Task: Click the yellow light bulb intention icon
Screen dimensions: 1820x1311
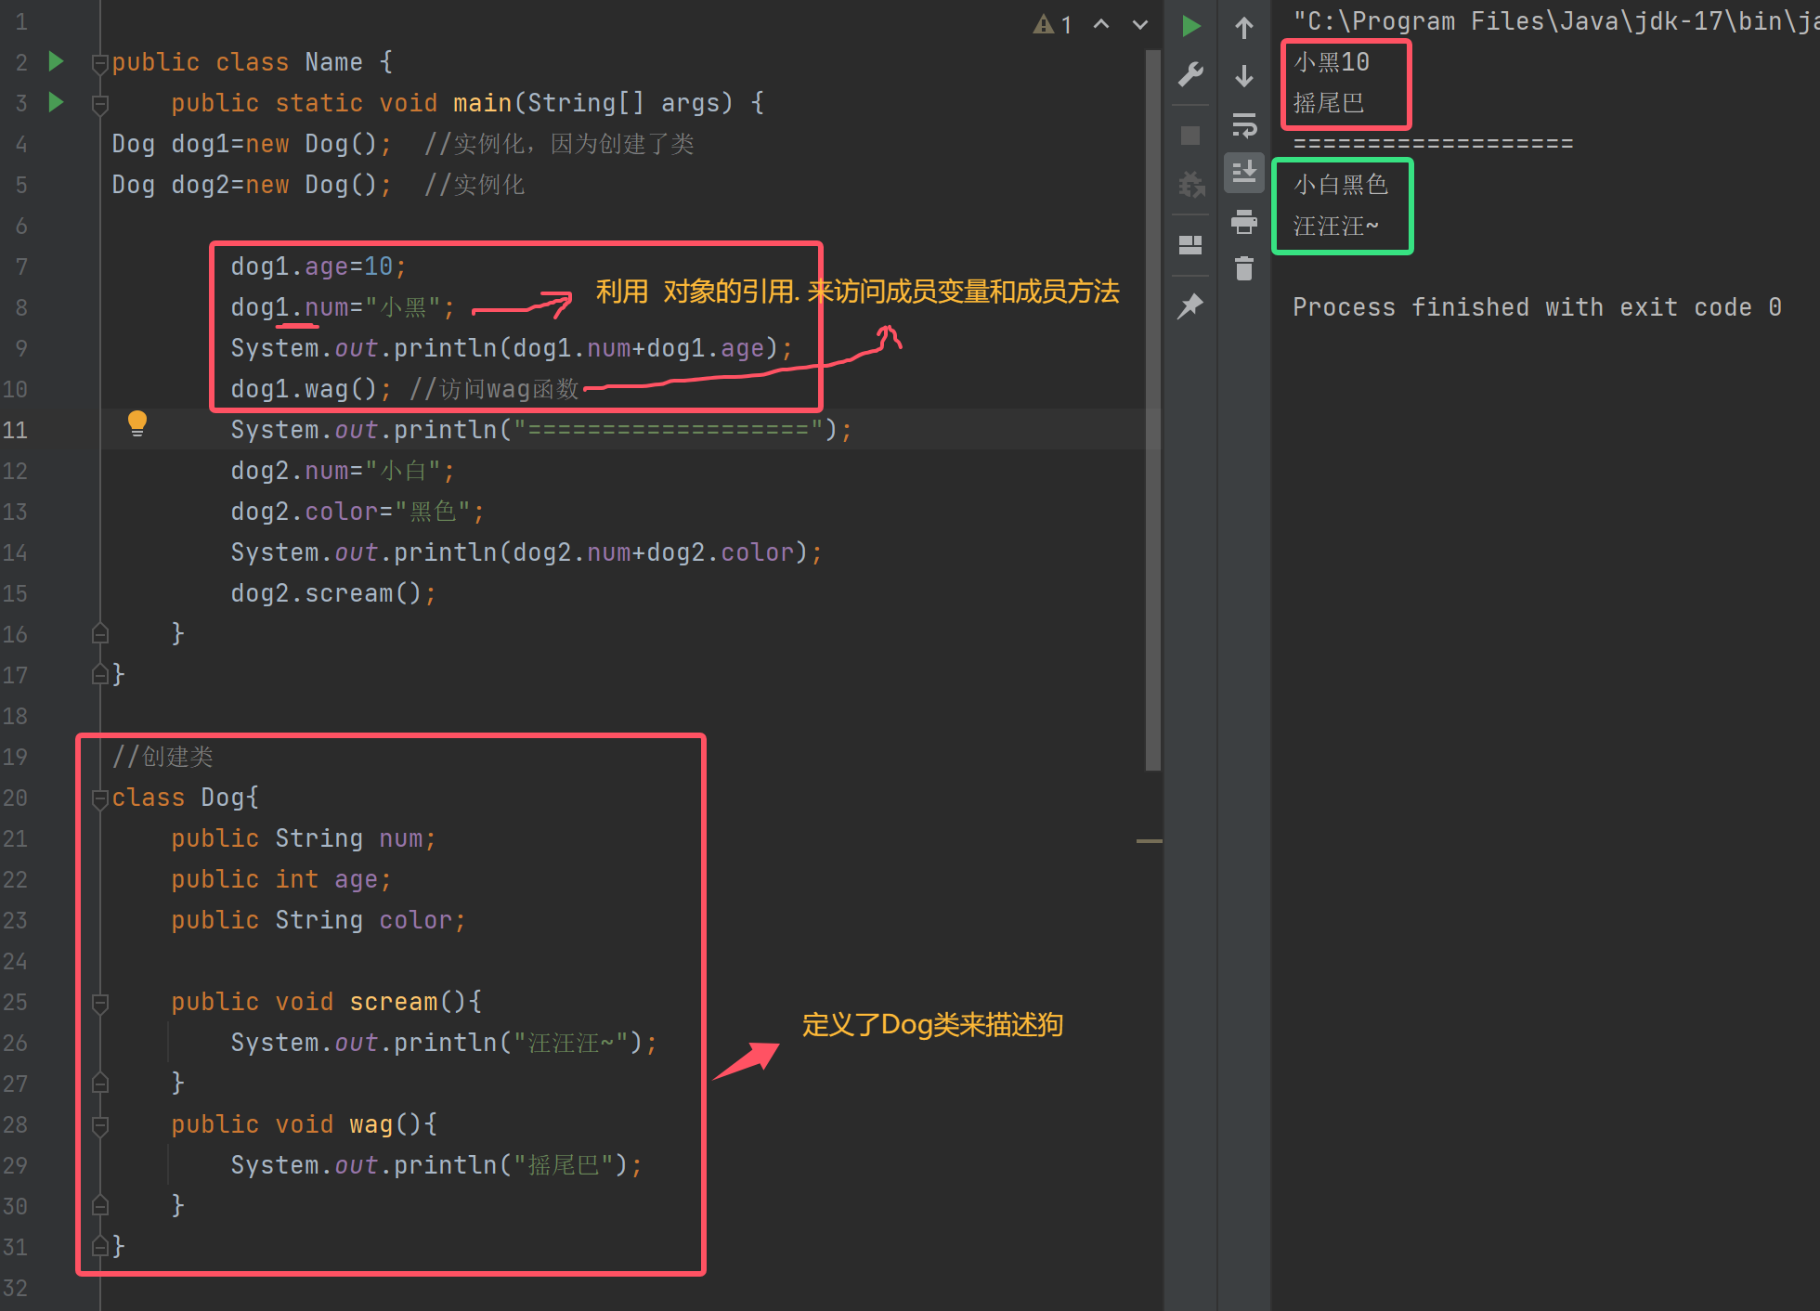Action: pos(137,423)
